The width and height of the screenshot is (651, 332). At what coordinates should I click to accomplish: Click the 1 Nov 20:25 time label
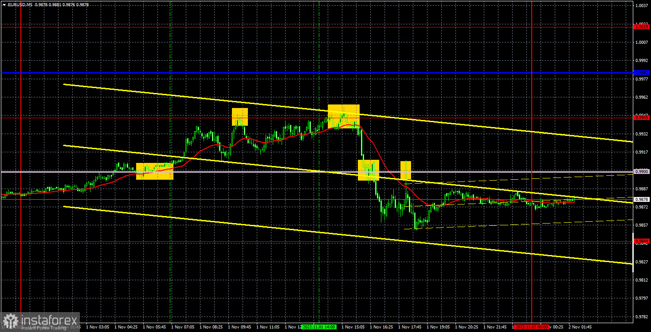click(467, 327)
